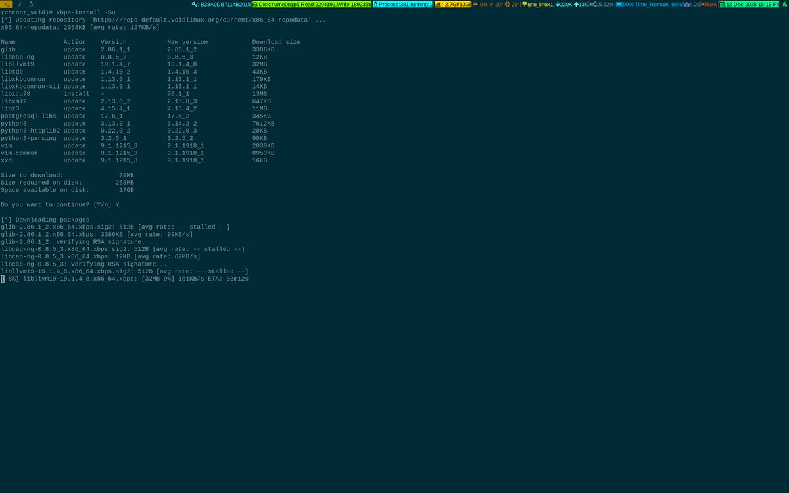Click the 'install' action for libicu78
Screen dimensions: 789x493
pyautogui.click(x=76, y=94)
